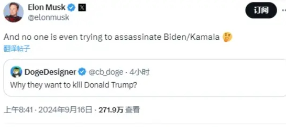
Task: Click the X affiliation badge icon
Action: (82, 8)
